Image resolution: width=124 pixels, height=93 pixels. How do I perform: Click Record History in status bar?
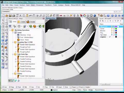(x=100, y=90)
